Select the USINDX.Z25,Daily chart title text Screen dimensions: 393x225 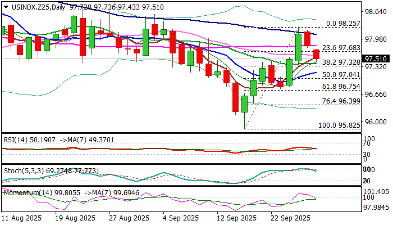[x=38, y=7]
